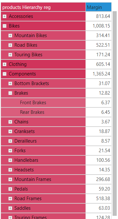Collapse the Brakes subcategory

(10, 93)
